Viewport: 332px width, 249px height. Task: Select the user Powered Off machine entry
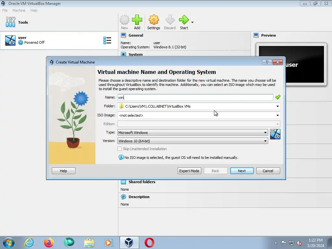pos(59,41)
